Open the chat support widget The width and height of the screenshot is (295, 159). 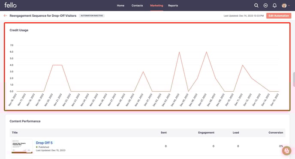click(286, 150)
